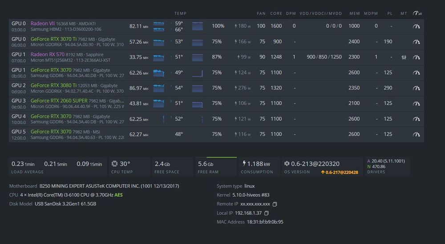Click the B250 MINING EXPERT motherboard text

109,186
